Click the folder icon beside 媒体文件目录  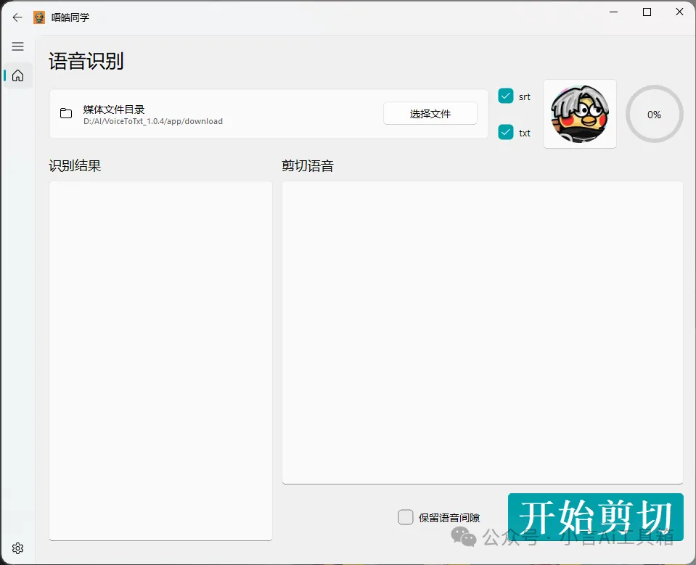tap(66, 114)
